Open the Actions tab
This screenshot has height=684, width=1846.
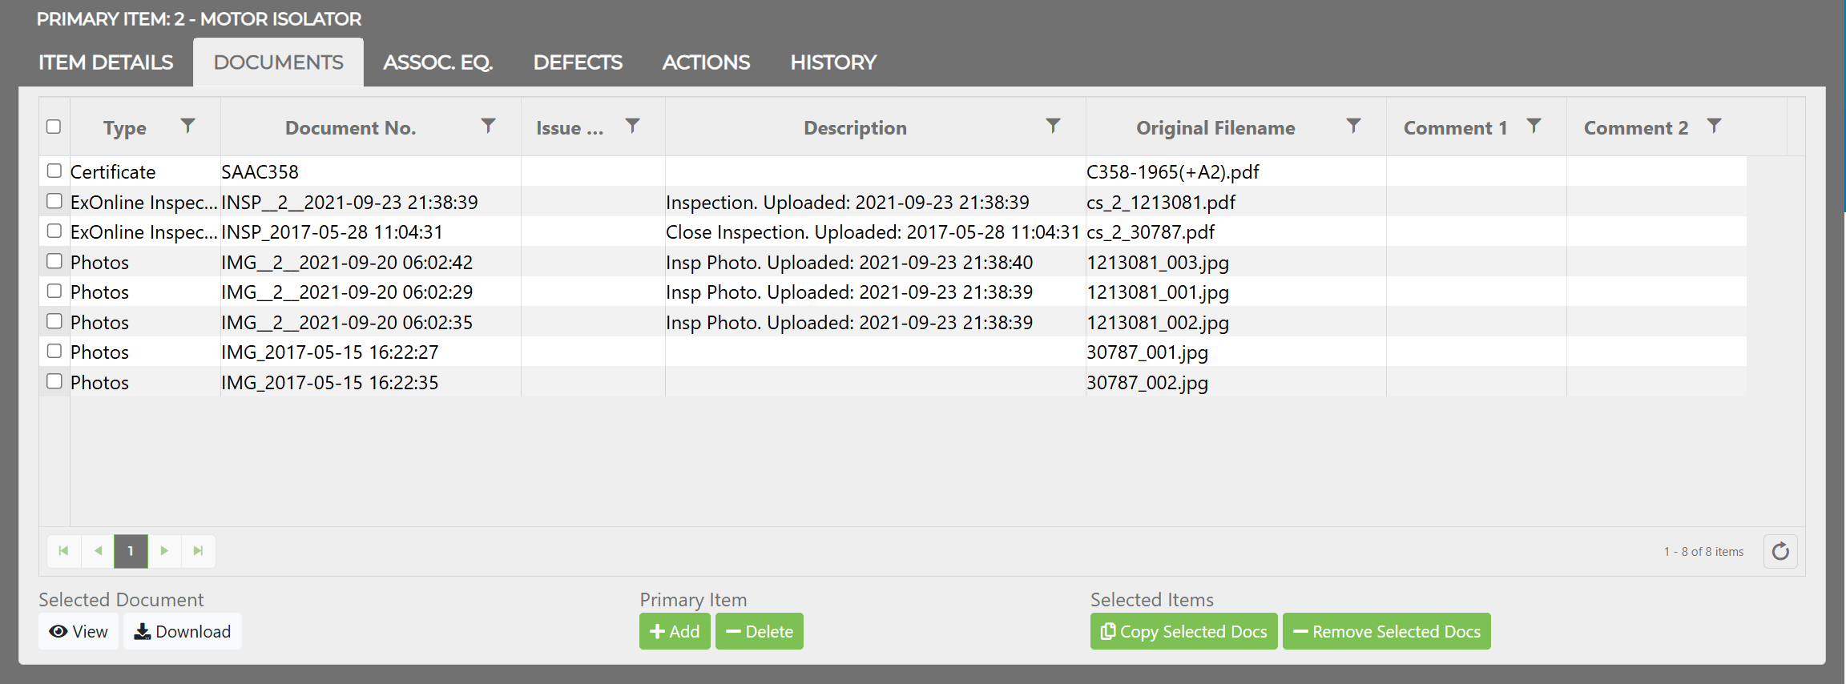pyautogui.click(x=706, y=62)
